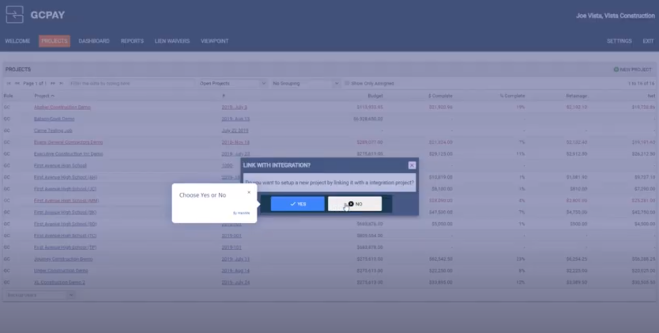Open Unger Construction Demo project
Viewport: 659px width, 333px height.
coord(61,270)
